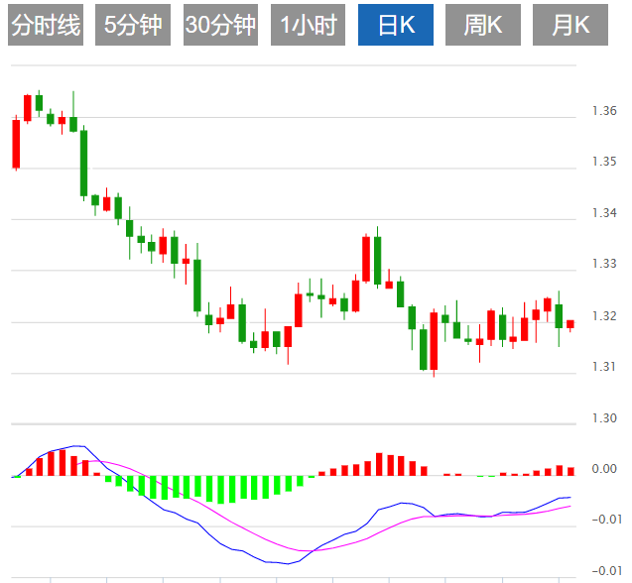Click the last red candlestick at chart end

[x=570, y=324]
